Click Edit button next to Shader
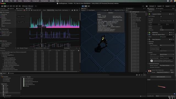This screenshot has height=99, width=176. [x=172, y=72]
